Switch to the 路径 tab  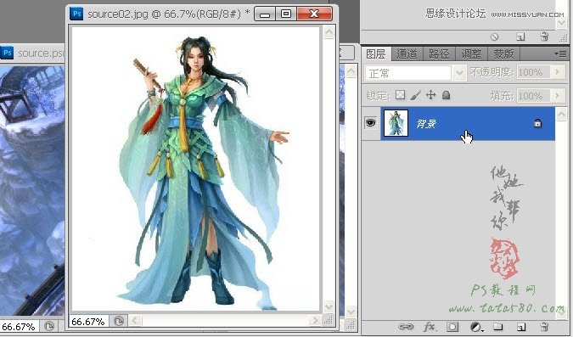click(439, 54)
